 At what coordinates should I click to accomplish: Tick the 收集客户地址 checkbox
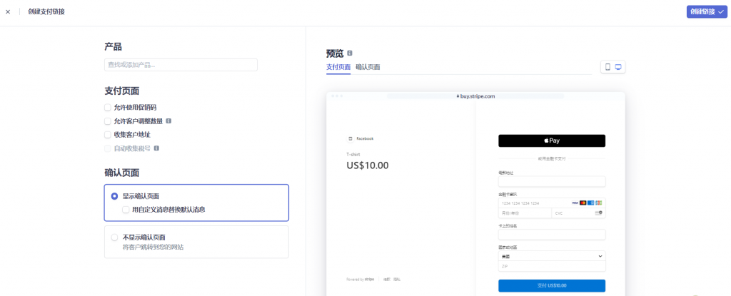click(x=108, y=135)
